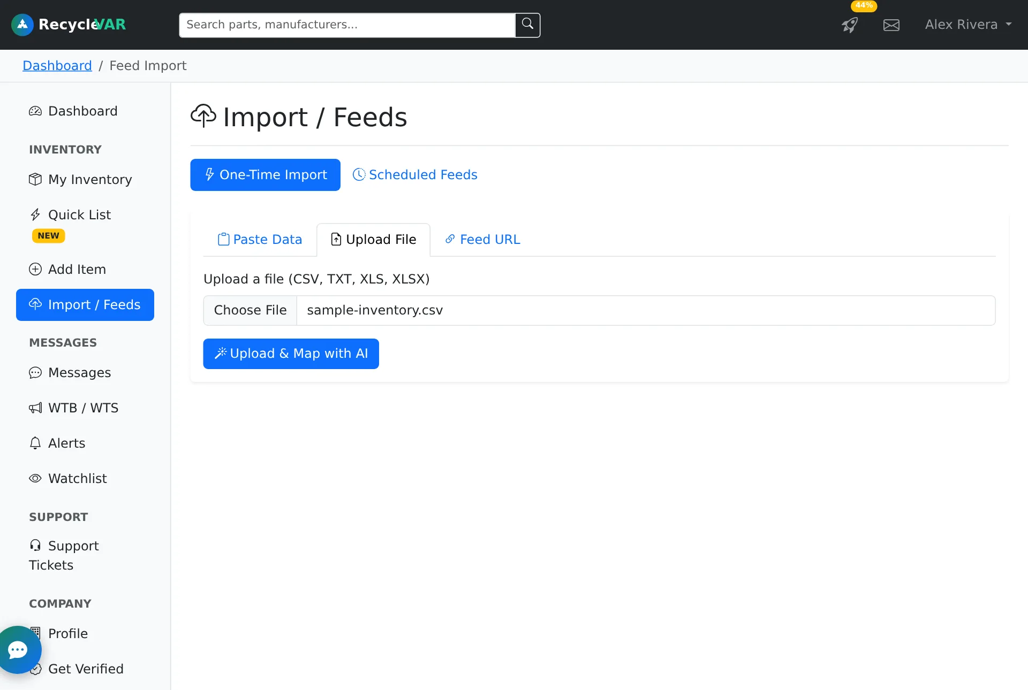
Task: Click the search magnifier button
Action: 527,25
